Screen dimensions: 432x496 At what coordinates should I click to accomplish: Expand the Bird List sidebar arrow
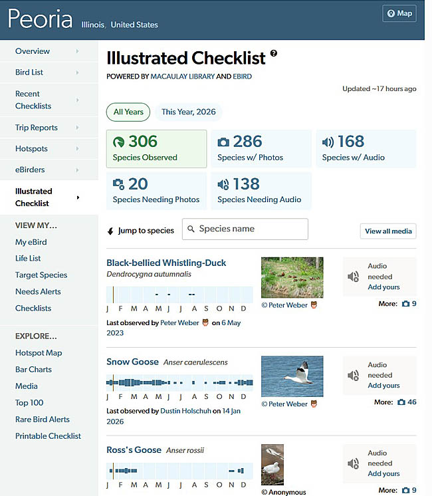click(77, 72)
